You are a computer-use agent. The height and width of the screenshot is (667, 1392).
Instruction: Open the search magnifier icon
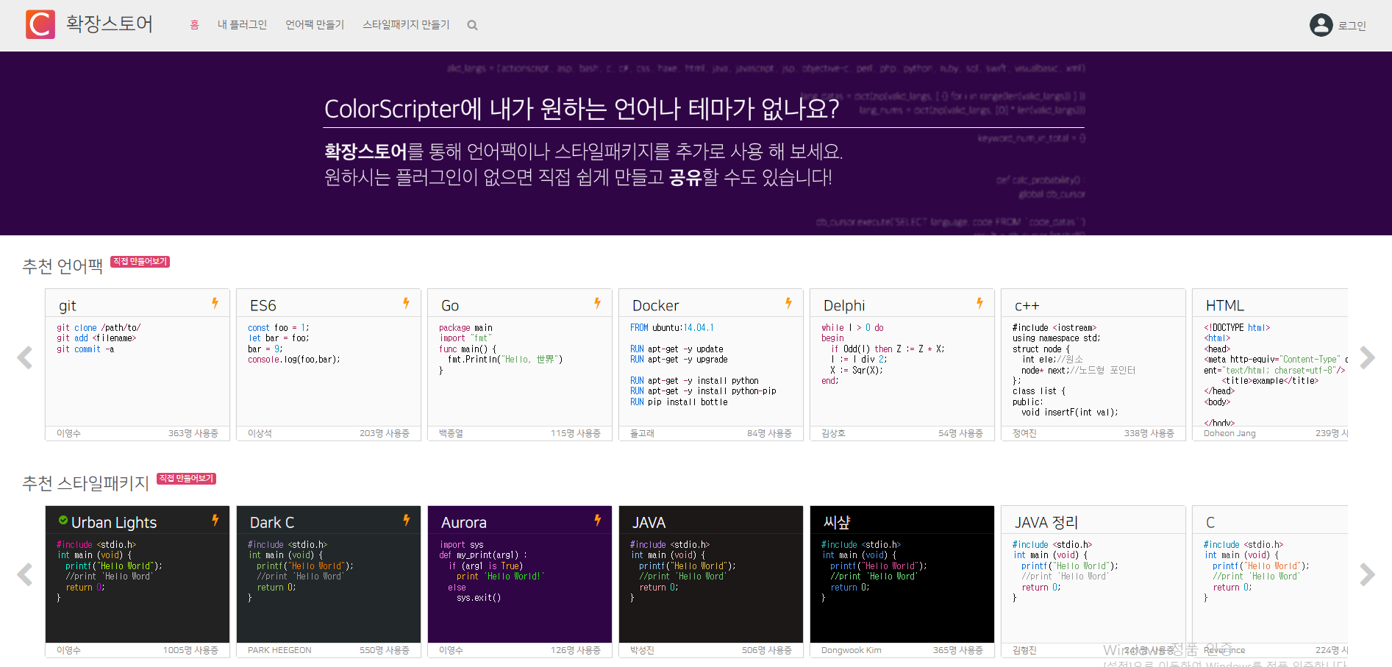pos(472,25)
